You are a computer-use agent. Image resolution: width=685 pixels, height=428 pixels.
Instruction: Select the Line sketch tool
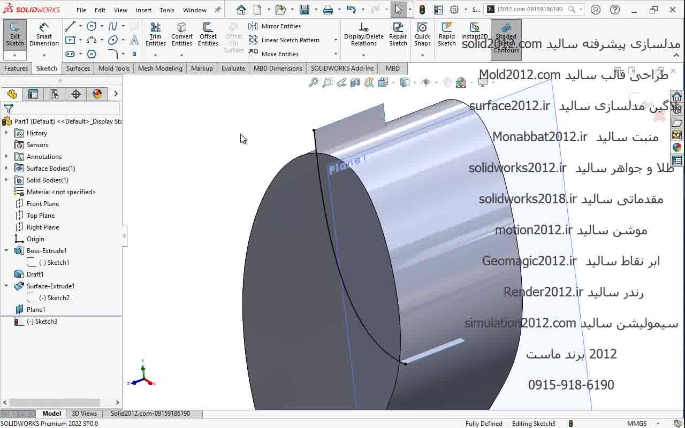[70, 26]
